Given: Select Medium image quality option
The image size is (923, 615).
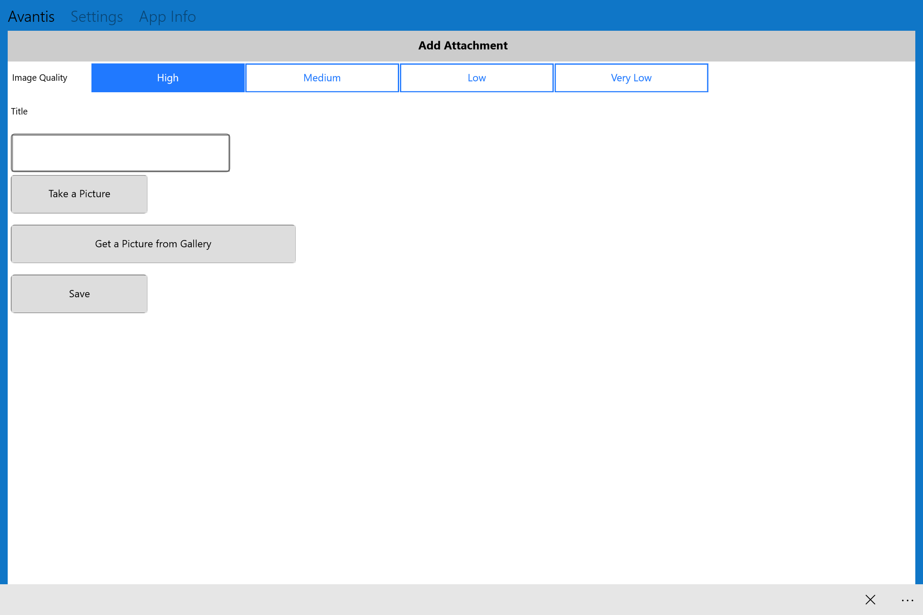Looking at the screenshot, I should [321, 78].
